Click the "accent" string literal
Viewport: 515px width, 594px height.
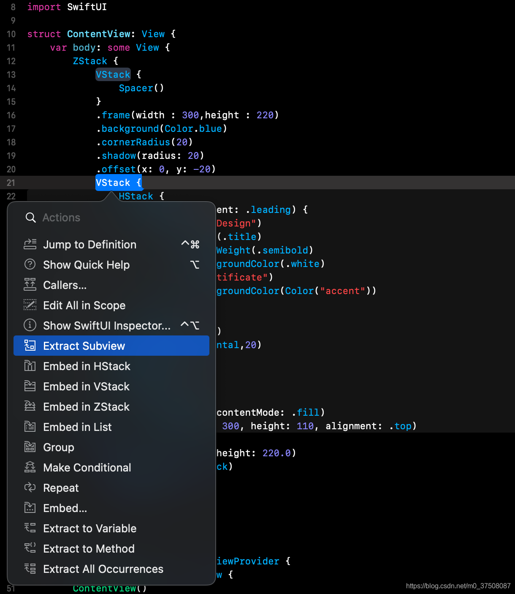[342, 291]
